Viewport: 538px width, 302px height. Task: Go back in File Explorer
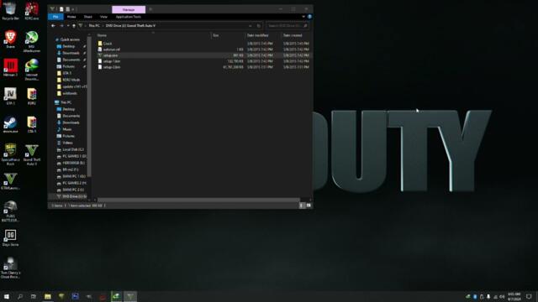53,26
